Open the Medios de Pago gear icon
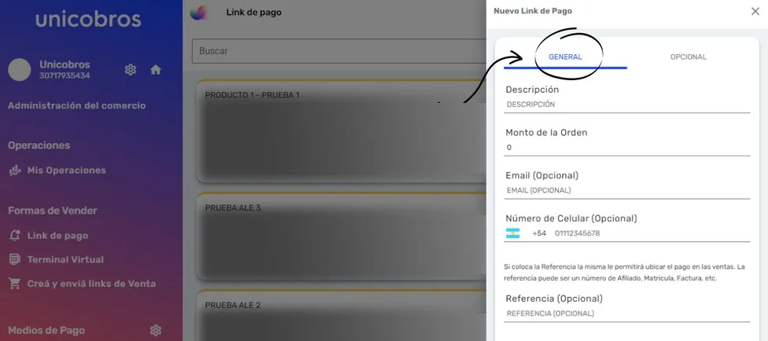The height and width of the screenshot is (341, 768). 156,330
